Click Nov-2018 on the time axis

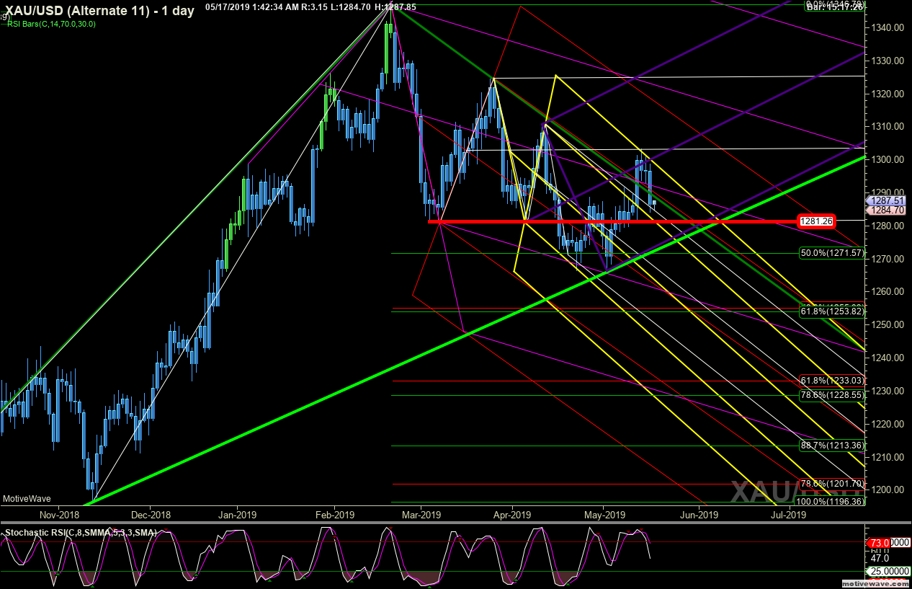click(x=59, y=515)
